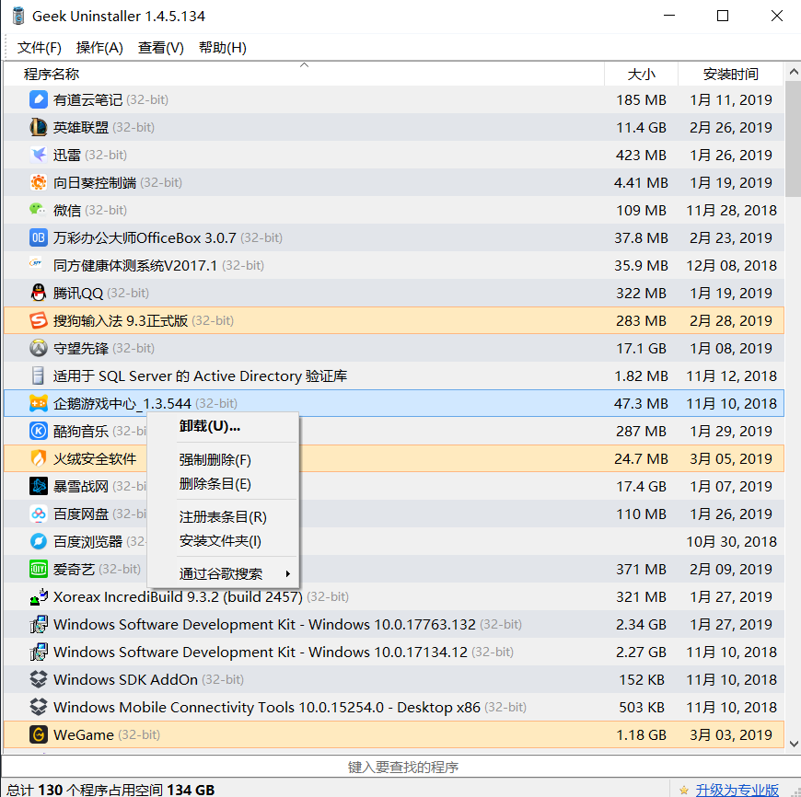Select the 微信 WeChat icon
801x797 pixels.
coord(39,210)
